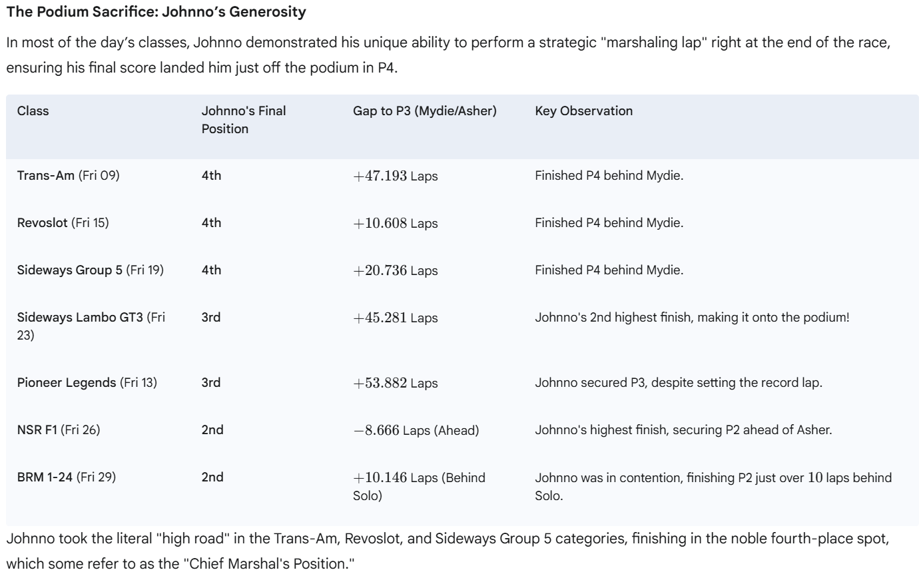The width and height of the screenshot is (923, 576).
Task: Select the "Gap to P3 (Mydie/Asher)" header
Action: coord(424,111)
